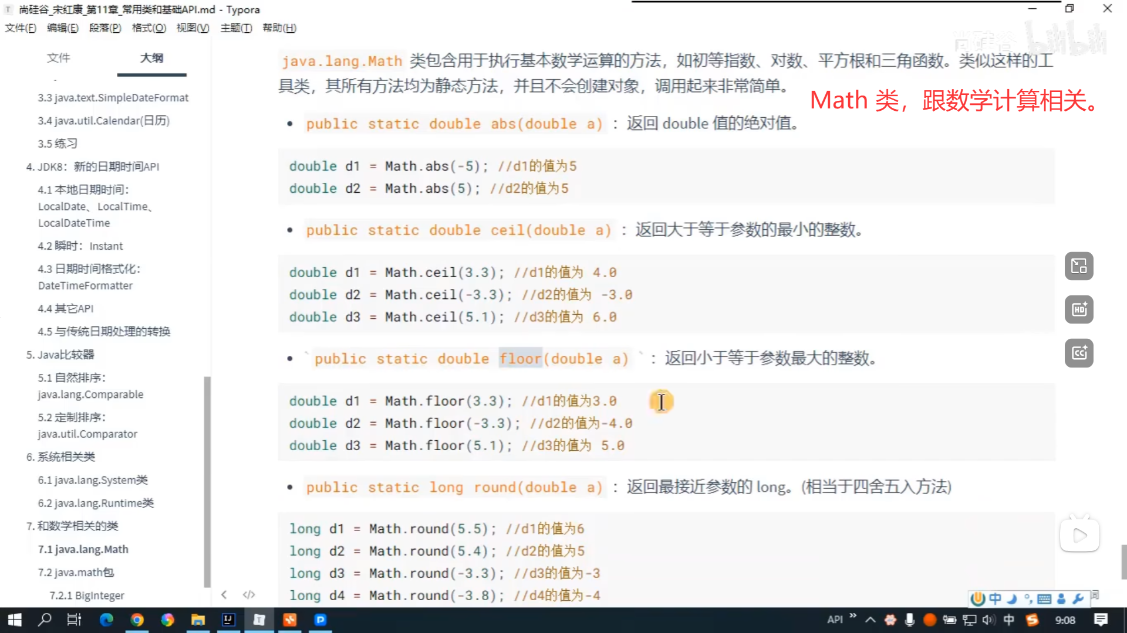Click the HD quality icon
Image resolution: width=1127 pixels, height=633 pixels.
(x=1079, y=309)
